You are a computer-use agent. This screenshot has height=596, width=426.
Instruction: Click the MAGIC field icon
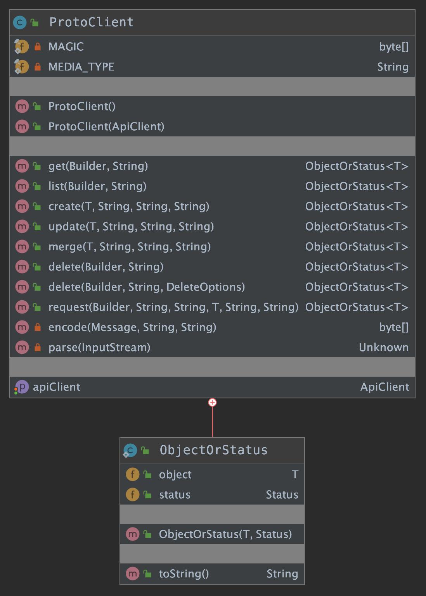click(22, 47)
